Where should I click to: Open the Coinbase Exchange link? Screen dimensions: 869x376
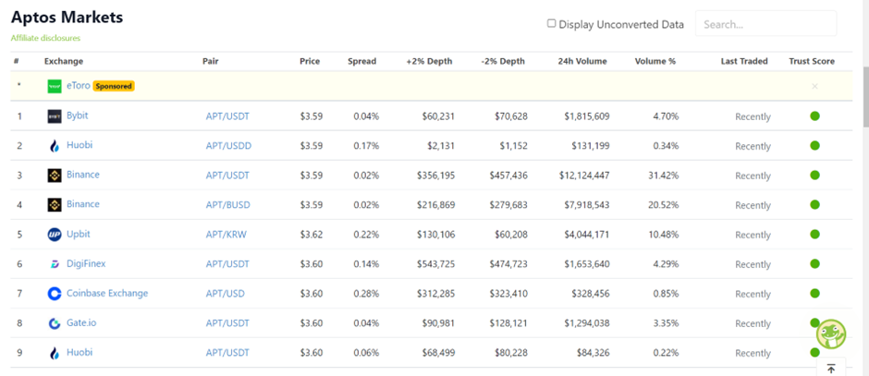click(107, 293)
